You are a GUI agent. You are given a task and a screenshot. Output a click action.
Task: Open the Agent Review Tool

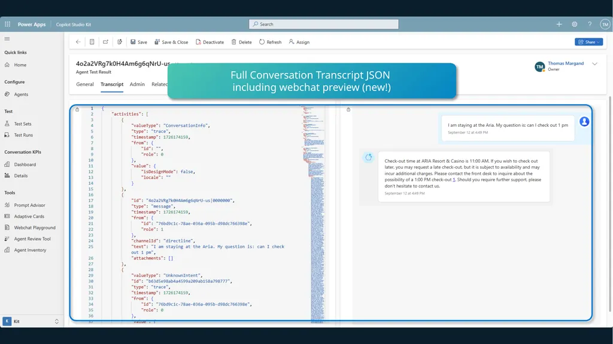coord(32,239)
